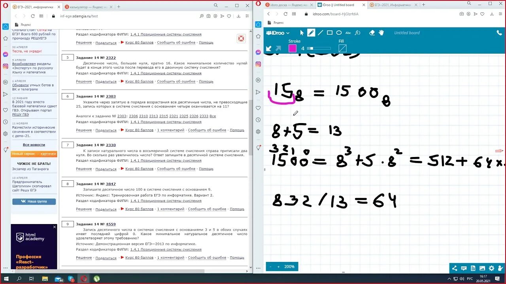Click the 200% zoom level indicator
Screen dimensions: 506x284
289,267
